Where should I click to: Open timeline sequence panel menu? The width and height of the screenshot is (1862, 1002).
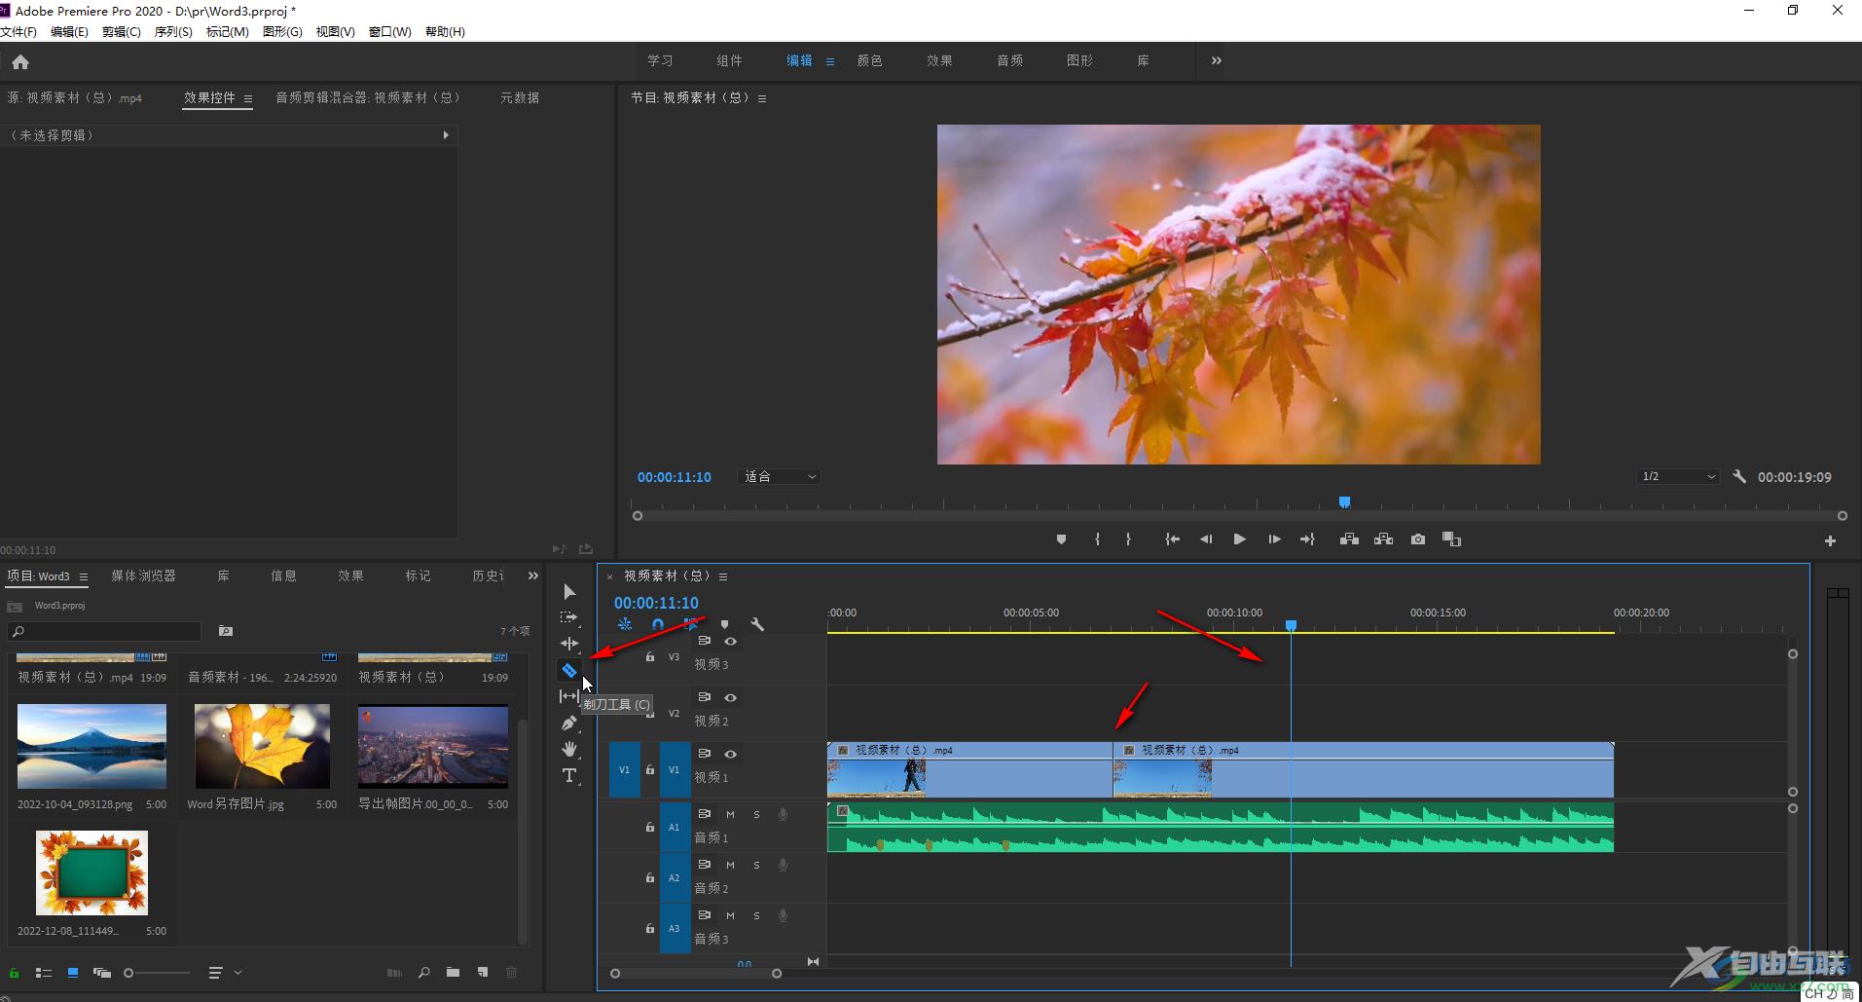tap(723, 576)
